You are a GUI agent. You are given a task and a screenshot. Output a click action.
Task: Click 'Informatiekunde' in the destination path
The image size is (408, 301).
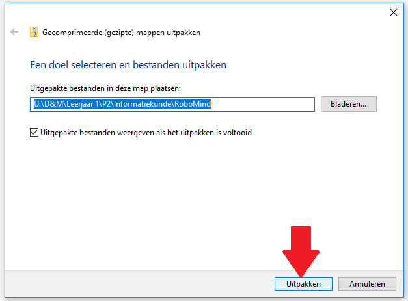point(143,104)
